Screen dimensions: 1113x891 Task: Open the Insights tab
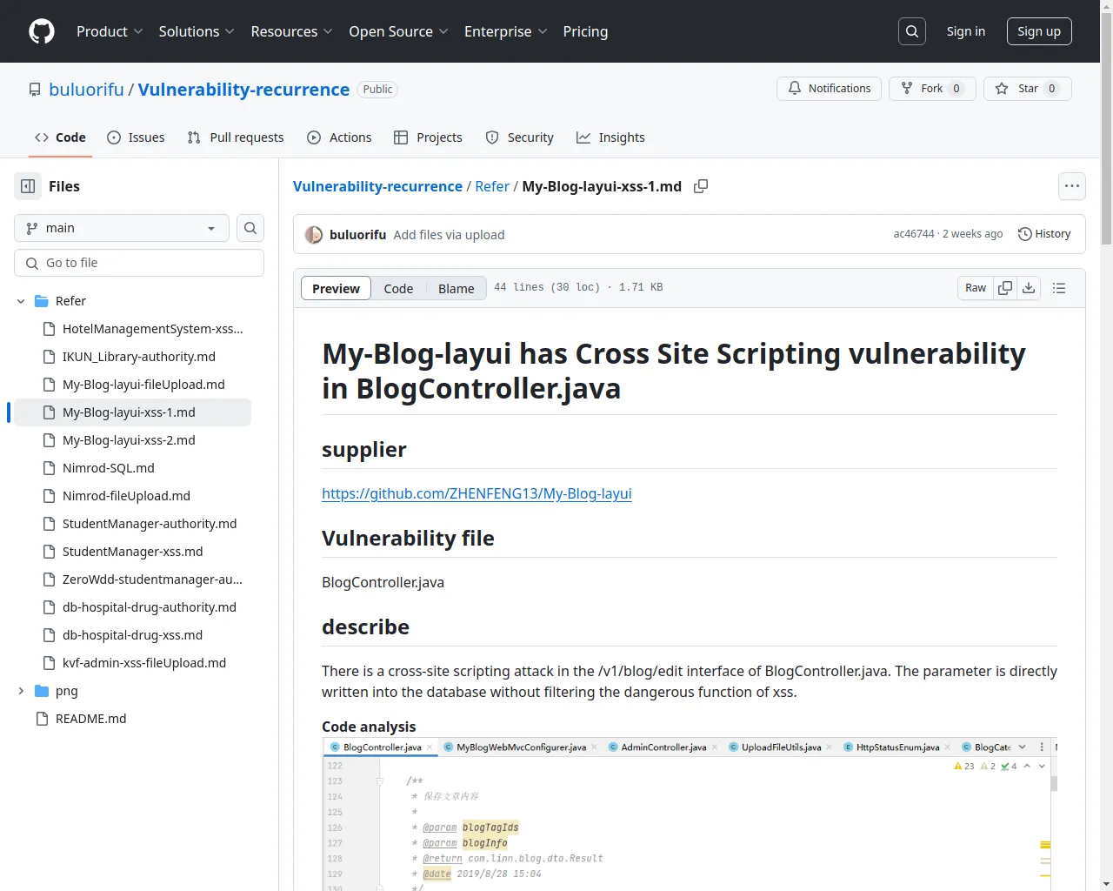point(610,137)
